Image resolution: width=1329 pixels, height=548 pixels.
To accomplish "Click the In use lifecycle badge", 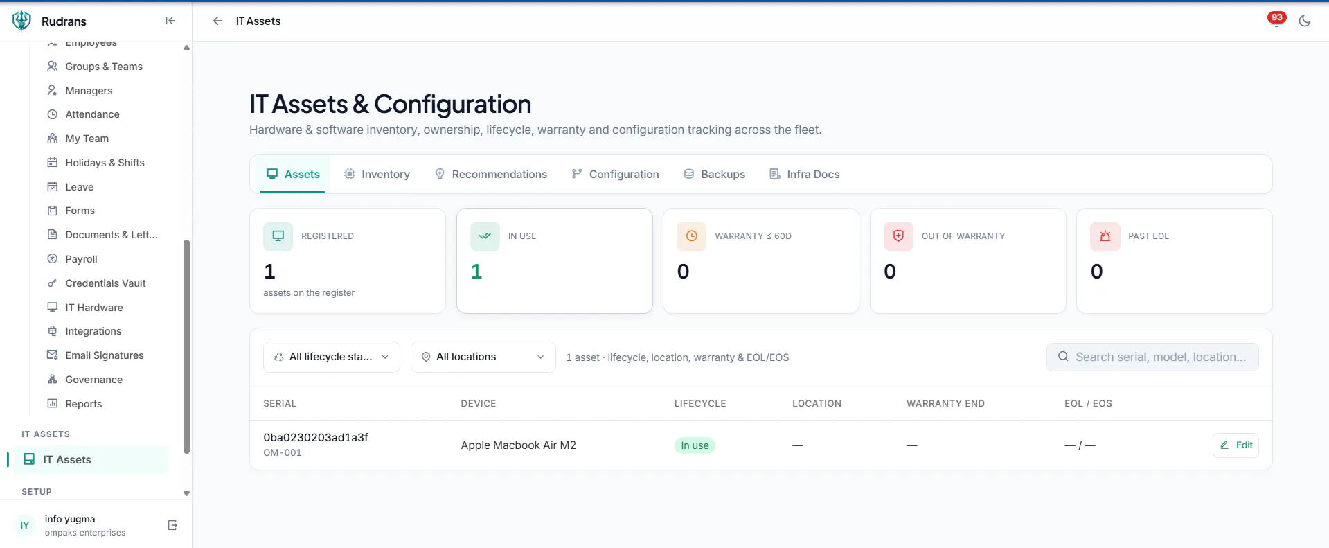I will pyautogui.click(x=695, y=445).
